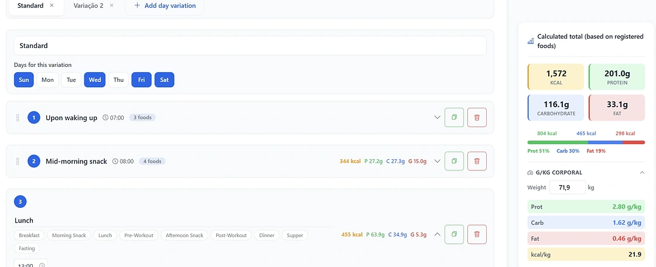Delete the Mid-morning snack meal
This screenshot has height=267, width=656.
click(477, 161)
